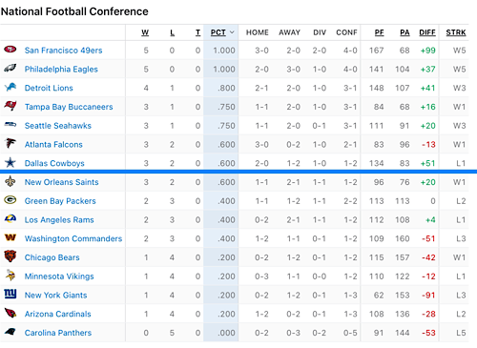This screenshot has width=477, height=348.
Task: Click the San Francisco 49ers logo icon
Action: click(10, 50)
